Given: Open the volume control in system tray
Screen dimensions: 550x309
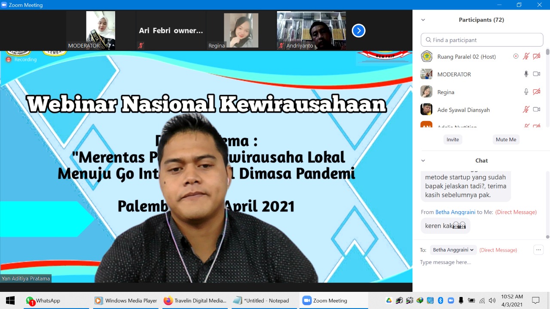Looking at the screenshot, I should pyautogui.click(x=492, y=300).
